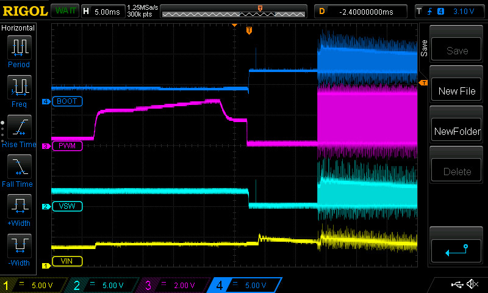Click the trigger level marker on right edge
The height and width of the screenshot is (293, 488).
click(423, 83)
